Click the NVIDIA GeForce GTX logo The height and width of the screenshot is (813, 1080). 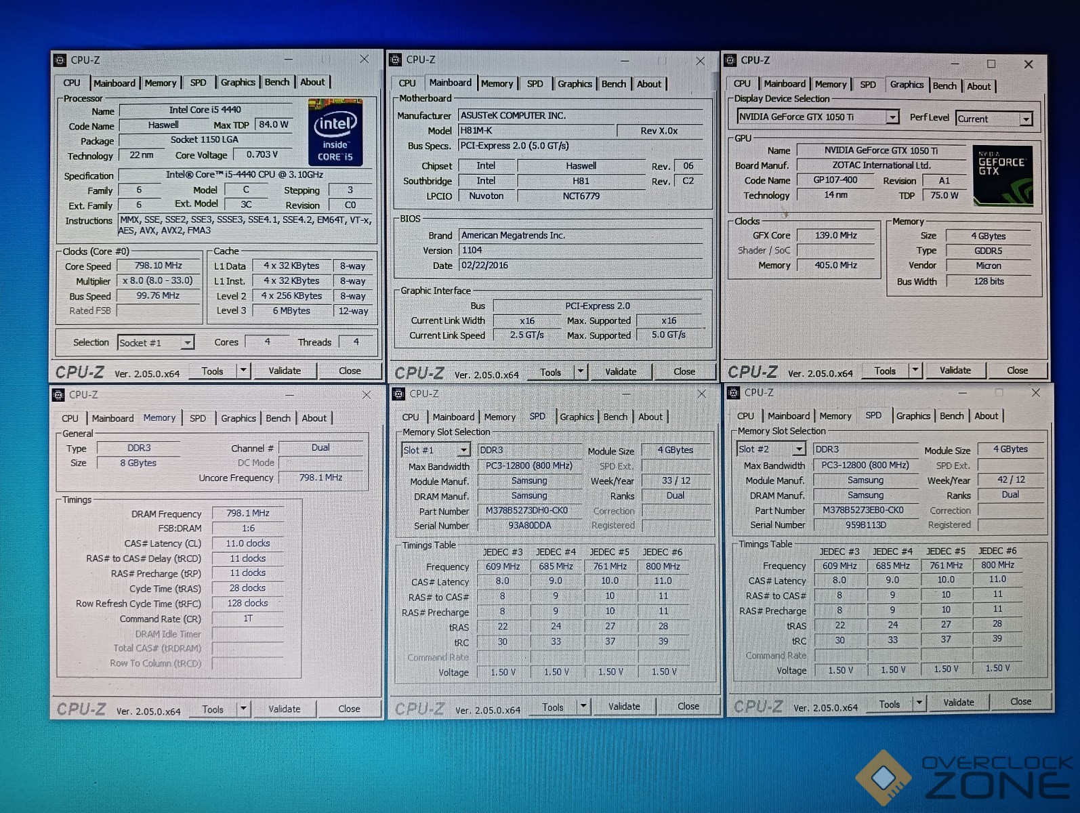tap(1003, 175)
